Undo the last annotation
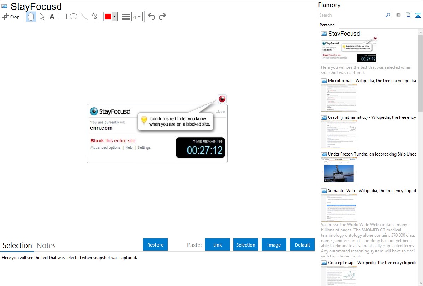423x286 pixels. [x=151, y=17]
